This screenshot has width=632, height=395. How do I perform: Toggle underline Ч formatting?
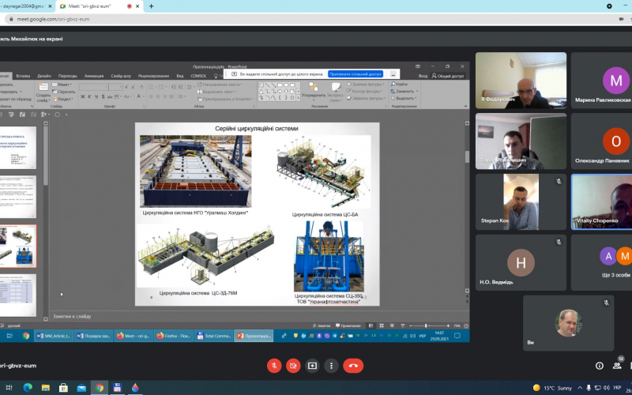(x=96, y=96)
